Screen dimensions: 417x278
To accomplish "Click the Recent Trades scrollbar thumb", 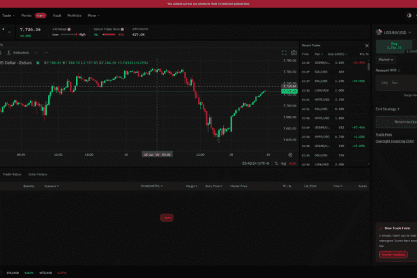I will point(369,66).
